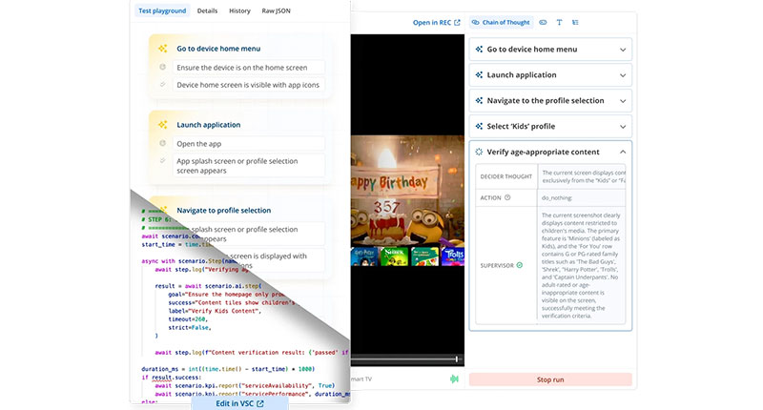Click sparkle icon next to Select 'Kids' profile

tap(479, 127)
